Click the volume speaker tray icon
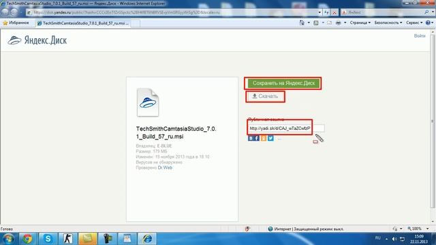The image size is (436, 245). 394,239
